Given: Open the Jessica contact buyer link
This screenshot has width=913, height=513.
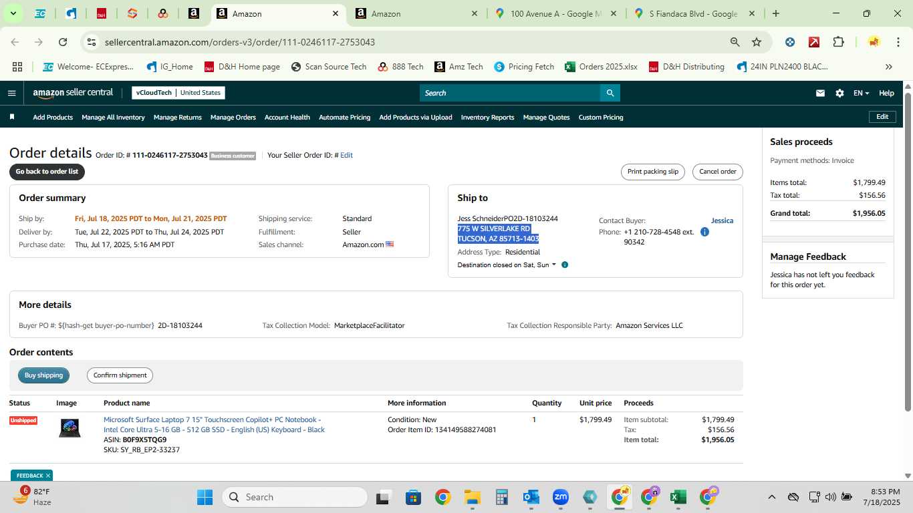Looking at the screenshot, I should [722, 220].
